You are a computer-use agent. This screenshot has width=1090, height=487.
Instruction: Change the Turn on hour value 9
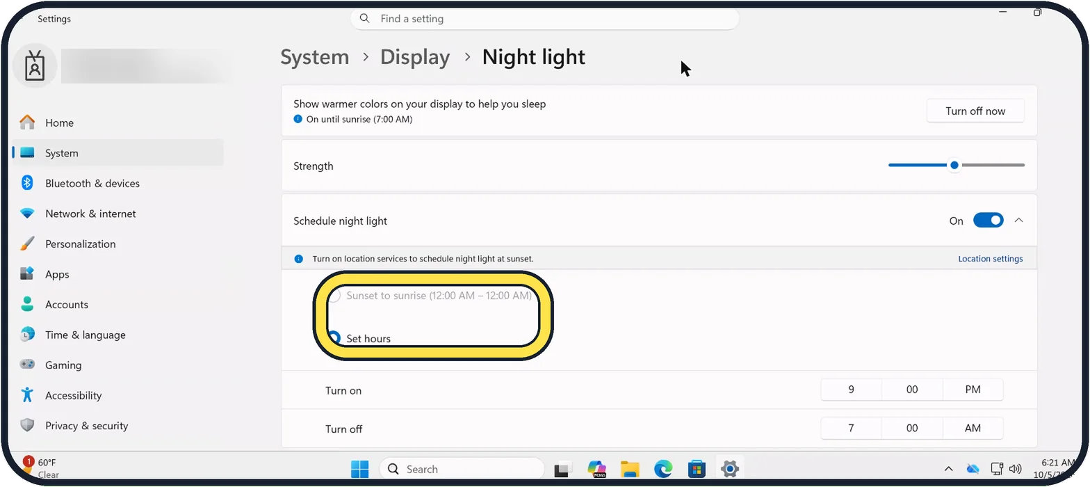[851, 390]
